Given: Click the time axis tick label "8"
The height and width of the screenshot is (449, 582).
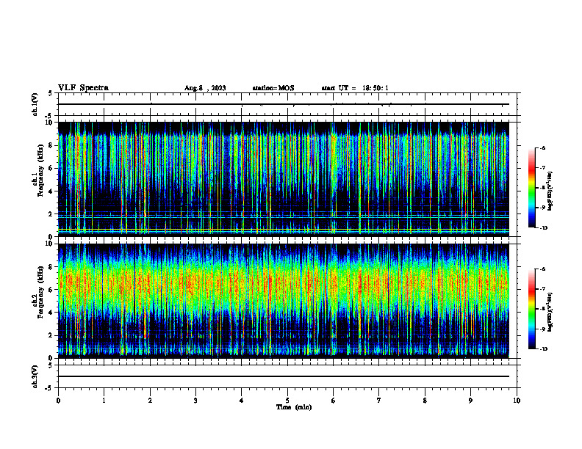Looking at the screenshot, I should pyautogui.click(x=425, y=401).
